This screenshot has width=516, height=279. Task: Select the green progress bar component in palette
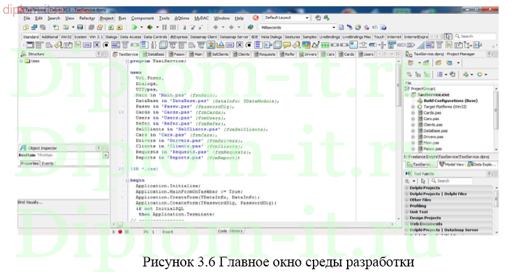(x=325, y=45)
